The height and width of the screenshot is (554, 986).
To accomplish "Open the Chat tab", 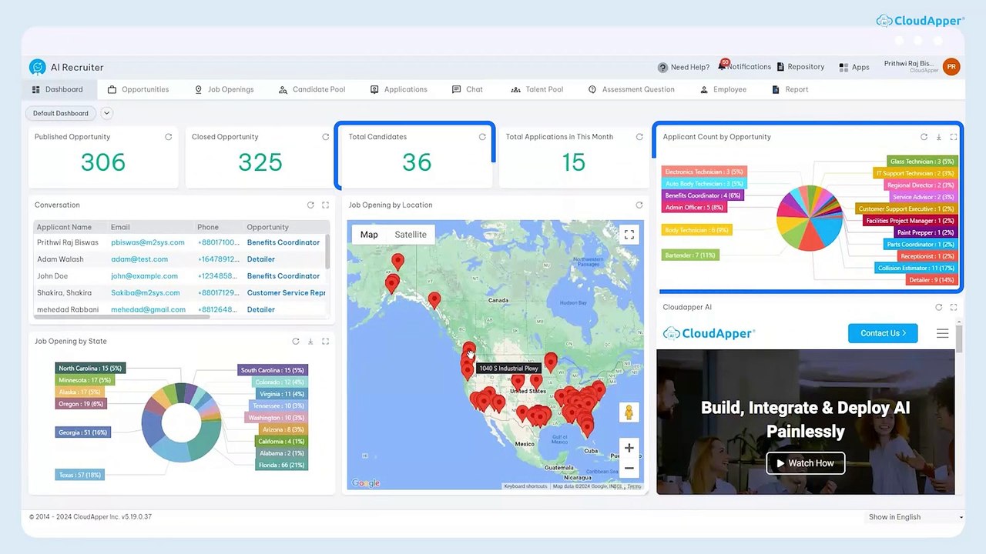I will coord(468,89).
